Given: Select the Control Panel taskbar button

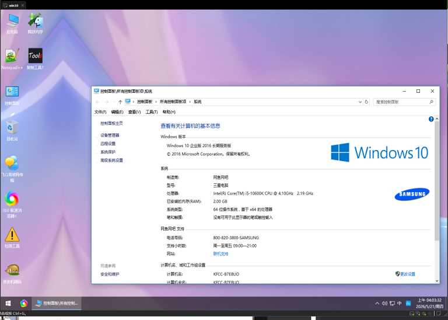Looking at the screenshot, I should click(57, 303).
